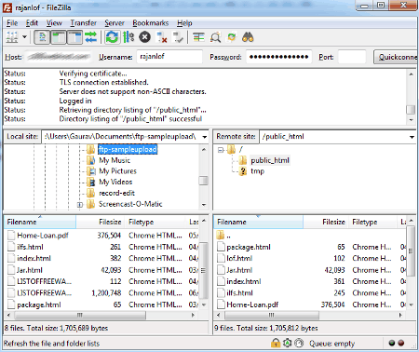Click the Port input field

click(x=352, y=57)
